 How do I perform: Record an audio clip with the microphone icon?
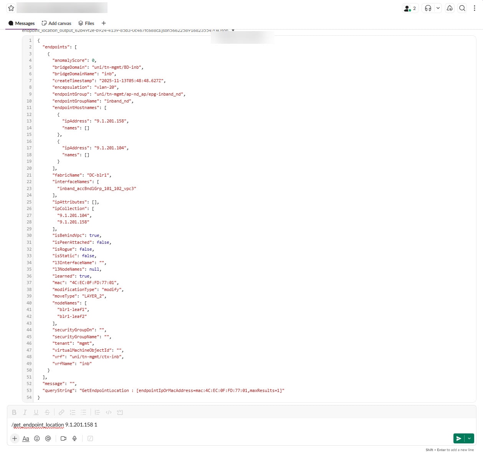tap(74, 438)
